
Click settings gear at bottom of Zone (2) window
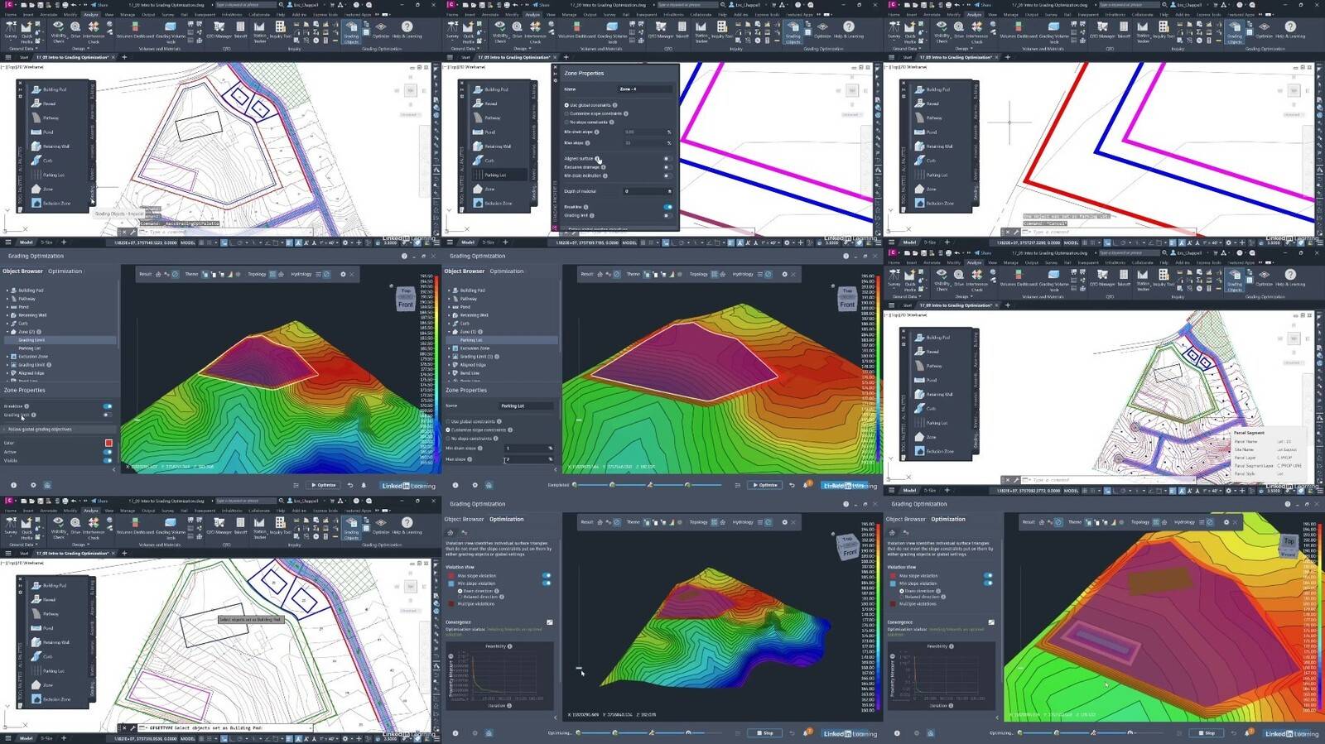(x=33, y=485)
